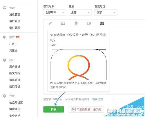Click the 推广 section heading
The image size is (145, 117).
coord(12,37)
